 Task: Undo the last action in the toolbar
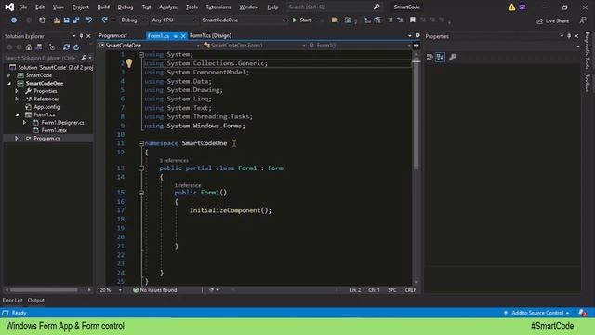click(89, 20)
